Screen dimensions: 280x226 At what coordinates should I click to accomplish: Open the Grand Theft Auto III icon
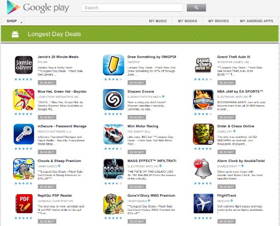(x=203, y=65)
